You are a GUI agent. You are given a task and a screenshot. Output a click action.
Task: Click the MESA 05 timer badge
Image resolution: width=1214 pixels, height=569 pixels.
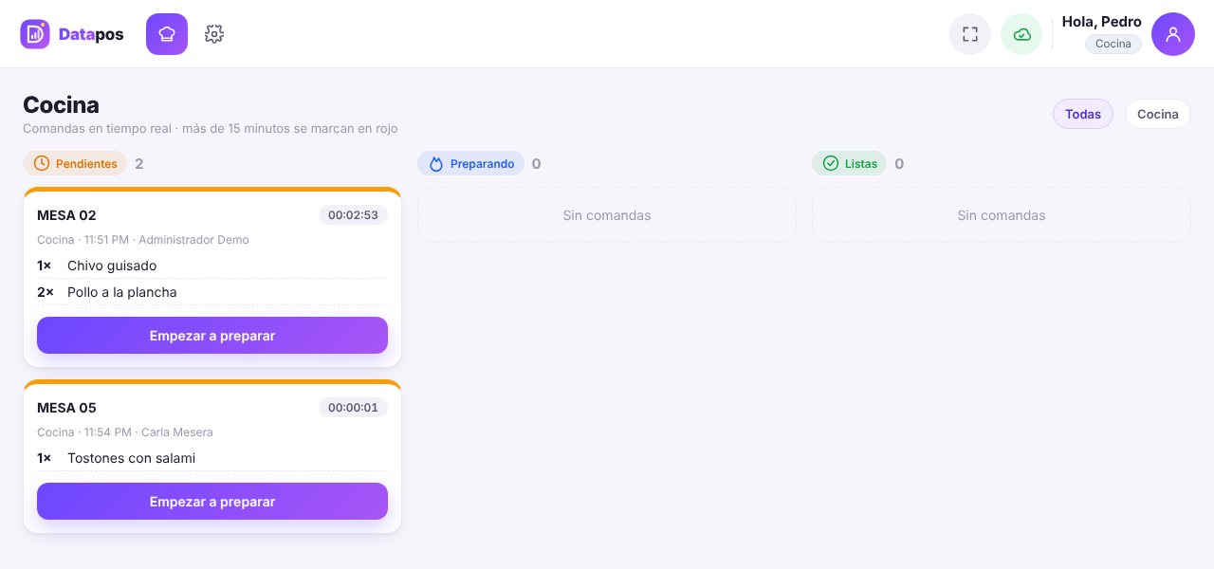[353, 408]
